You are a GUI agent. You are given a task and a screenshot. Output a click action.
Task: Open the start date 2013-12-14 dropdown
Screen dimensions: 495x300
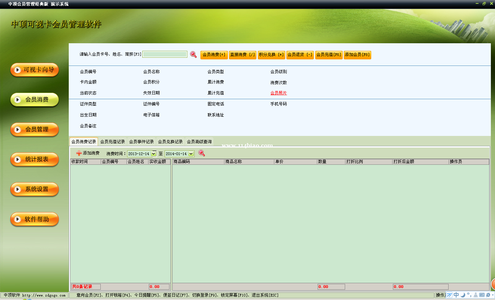[x=154, y=153]
